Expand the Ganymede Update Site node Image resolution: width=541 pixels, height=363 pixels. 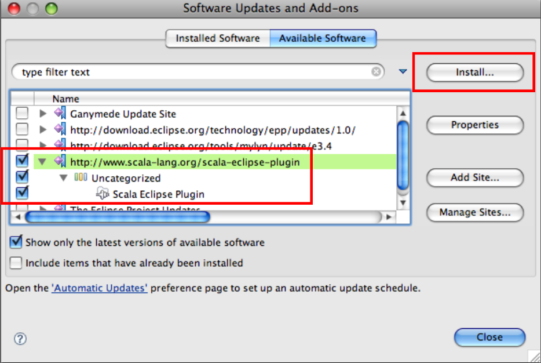point(43,113)
